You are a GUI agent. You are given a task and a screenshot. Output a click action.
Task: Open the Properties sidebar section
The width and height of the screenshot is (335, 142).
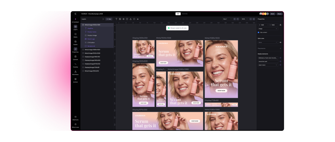point(76,50)
